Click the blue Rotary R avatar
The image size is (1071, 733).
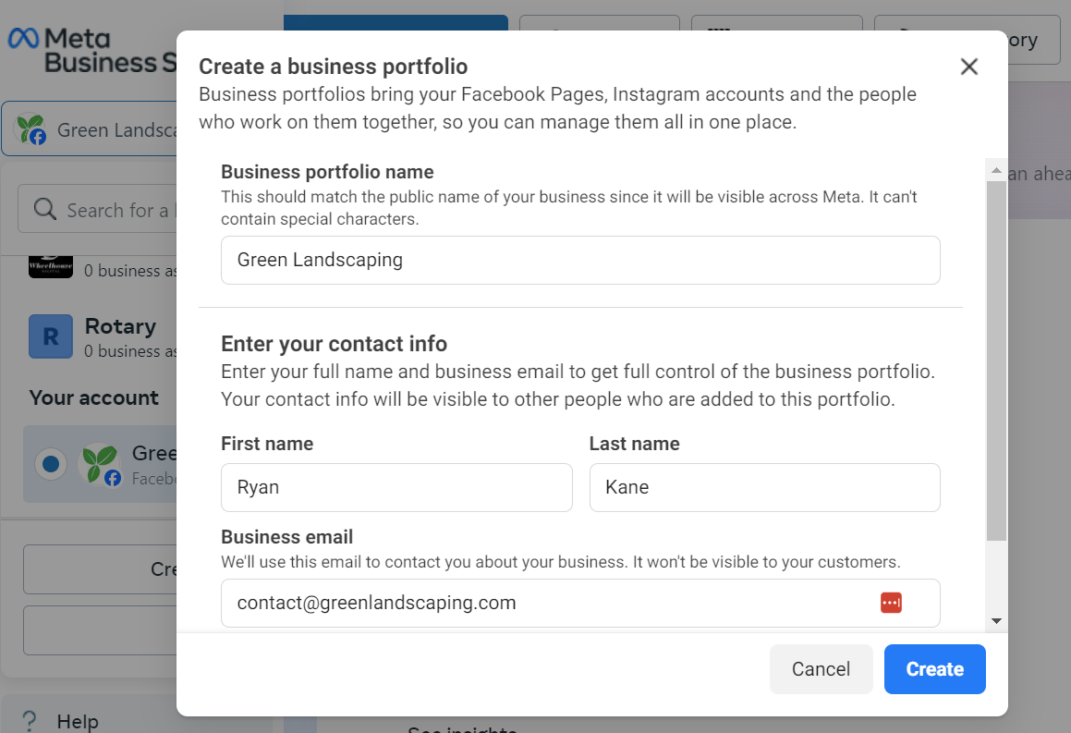coord(51,336)
